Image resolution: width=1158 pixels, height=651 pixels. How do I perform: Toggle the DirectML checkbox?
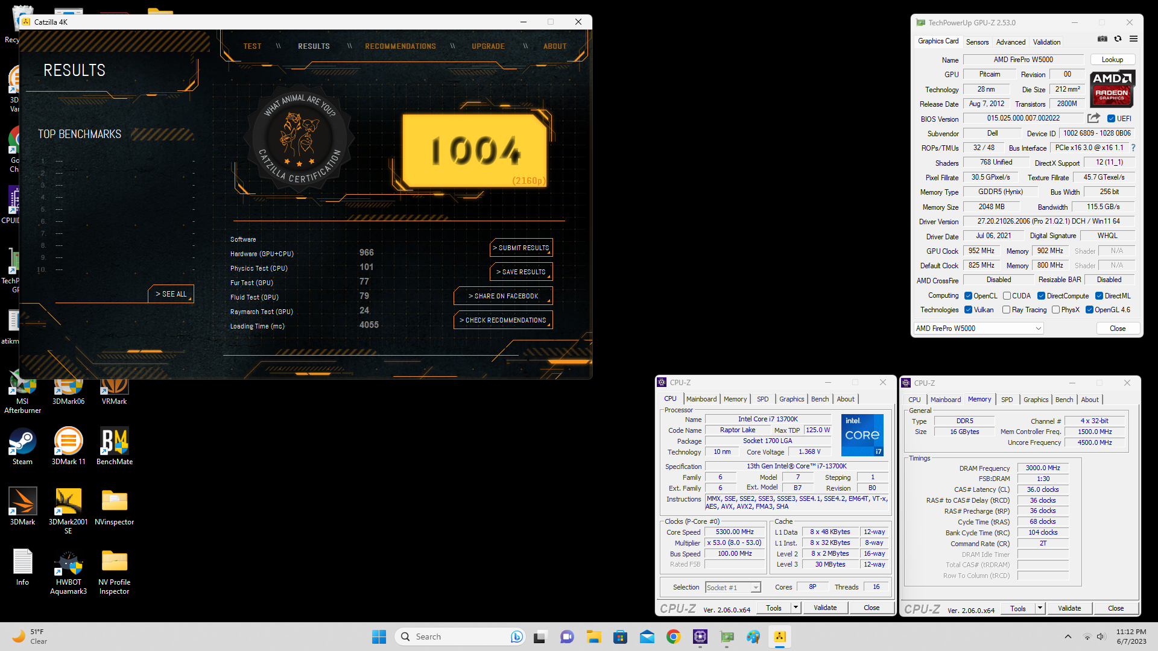point(1099,296)
